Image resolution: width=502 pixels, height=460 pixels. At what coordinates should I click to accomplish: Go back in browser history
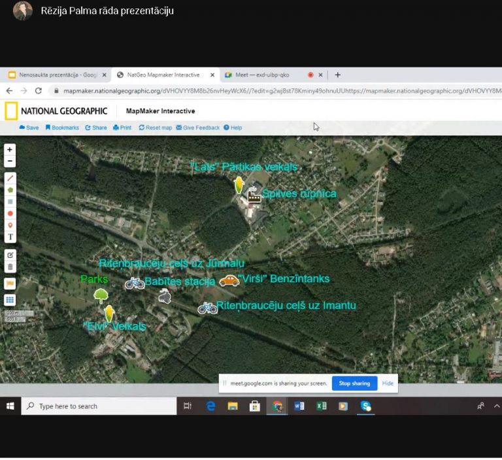[9, 91]
